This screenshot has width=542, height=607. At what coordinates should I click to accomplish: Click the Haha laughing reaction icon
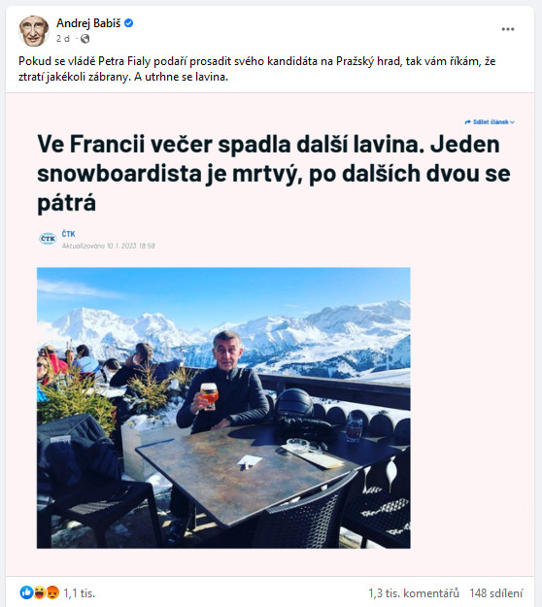39,592
